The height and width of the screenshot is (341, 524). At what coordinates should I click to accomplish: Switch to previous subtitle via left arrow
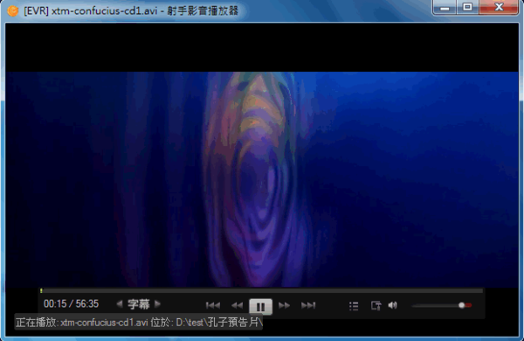coord(120,304)
